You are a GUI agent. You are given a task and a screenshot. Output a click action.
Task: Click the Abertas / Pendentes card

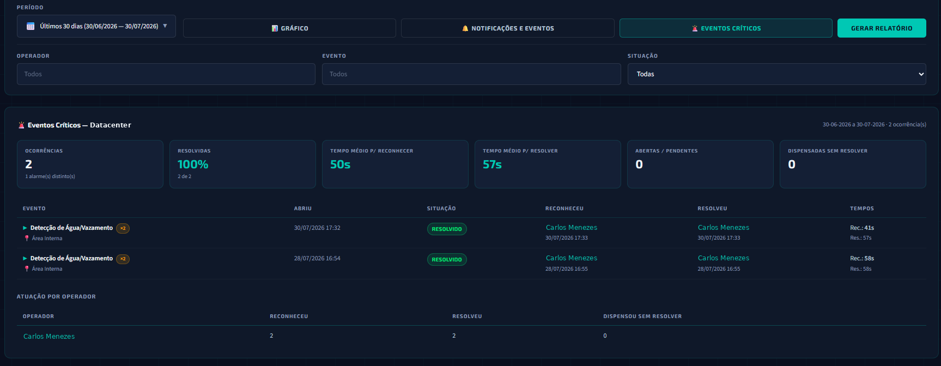(x=700, y=164)
